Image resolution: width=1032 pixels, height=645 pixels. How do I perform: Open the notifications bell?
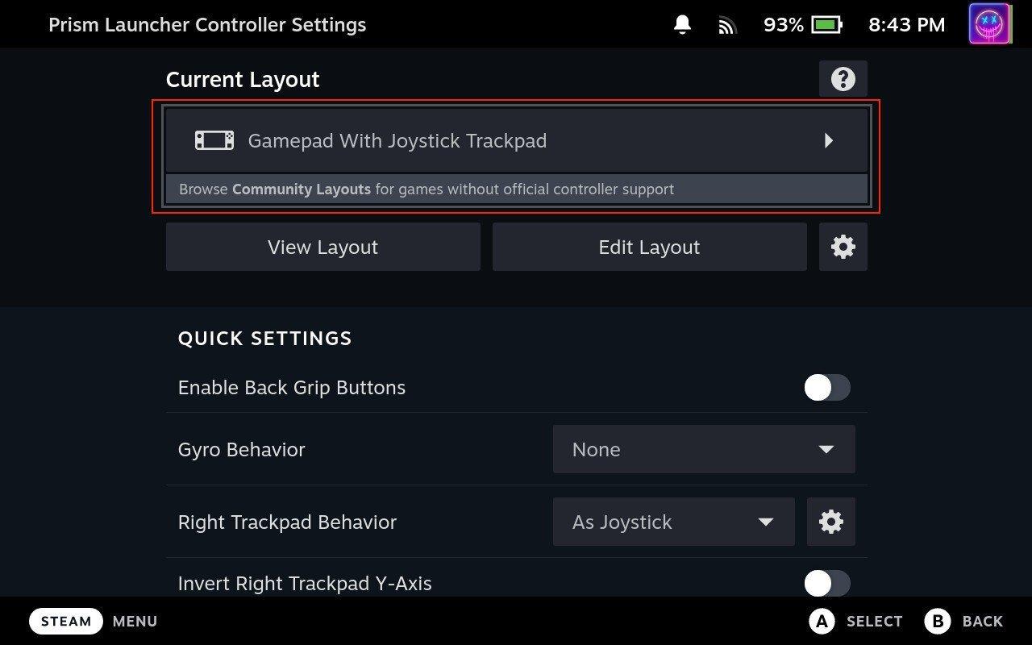681,24
